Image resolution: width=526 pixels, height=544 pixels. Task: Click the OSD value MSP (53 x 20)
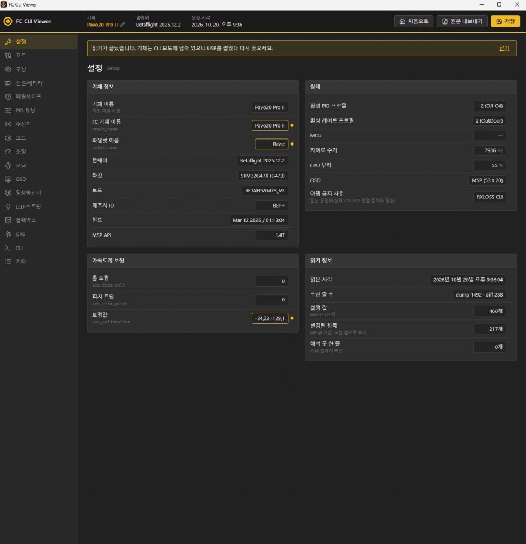[x=487, y=180]
